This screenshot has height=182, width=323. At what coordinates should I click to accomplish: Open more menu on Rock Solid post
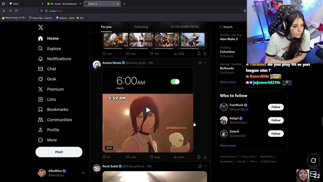coord(205,166)
